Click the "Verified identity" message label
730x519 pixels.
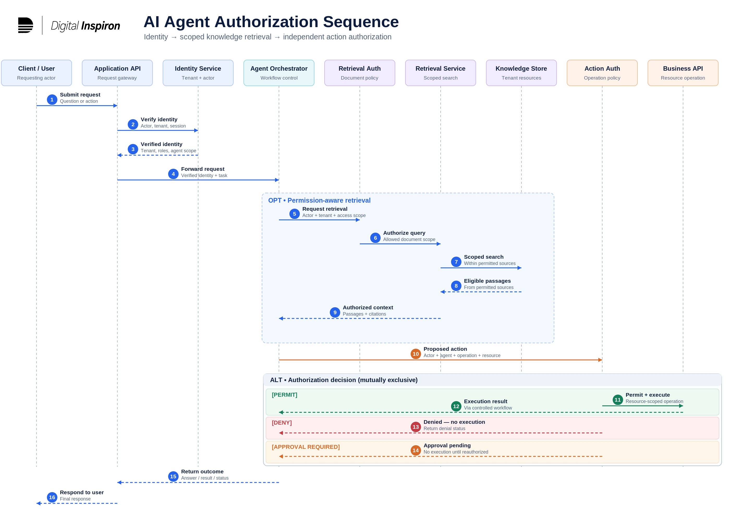point(162,144)
